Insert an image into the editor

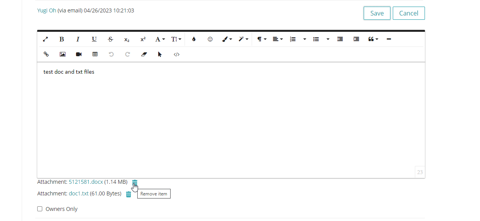pyautogui.click(x=62, y=54)
